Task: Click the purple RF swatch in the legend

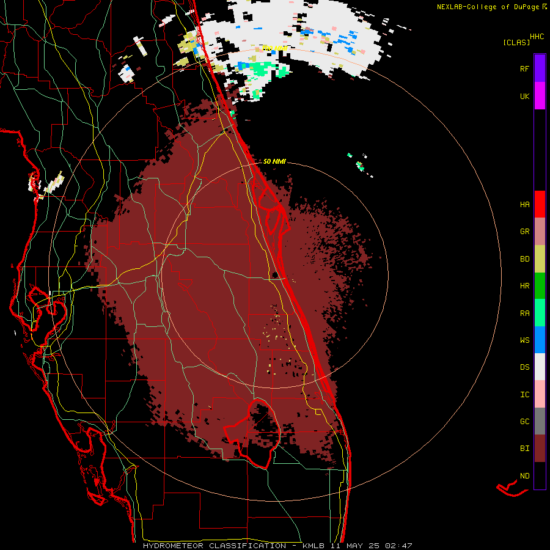Action: 540,68
